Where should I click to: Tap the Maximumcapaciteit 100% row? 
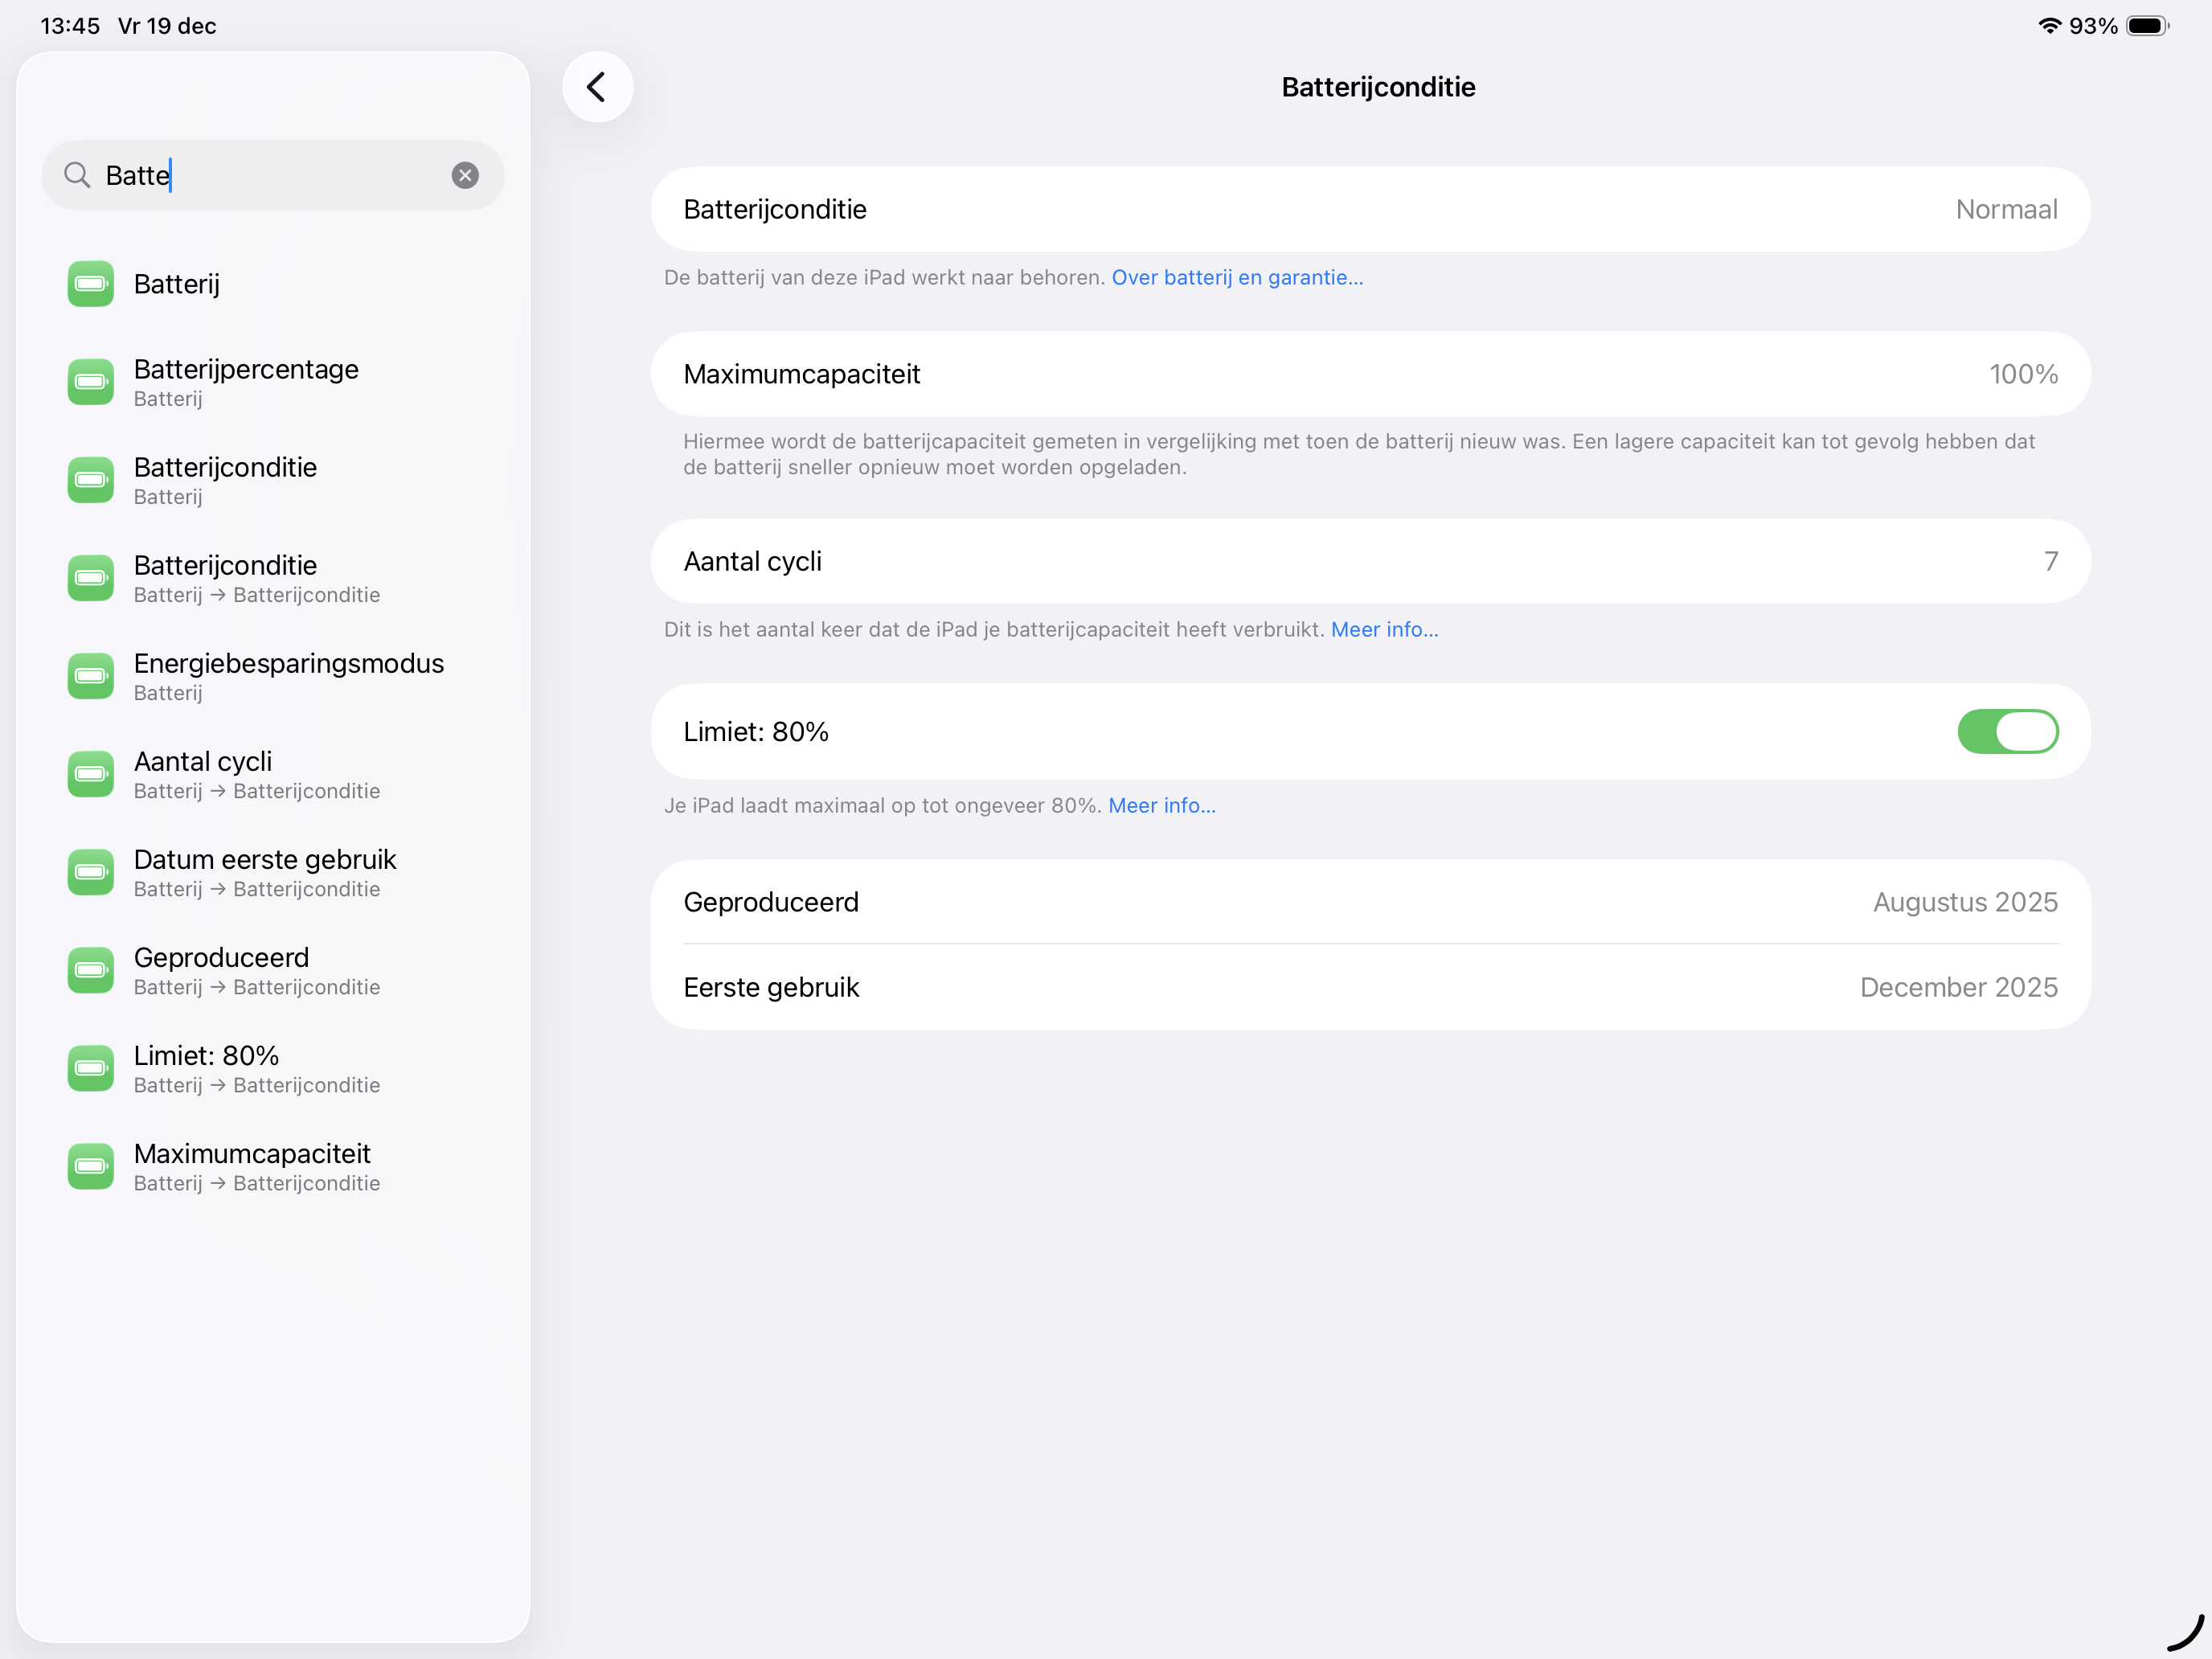(x=1370, y=374)
